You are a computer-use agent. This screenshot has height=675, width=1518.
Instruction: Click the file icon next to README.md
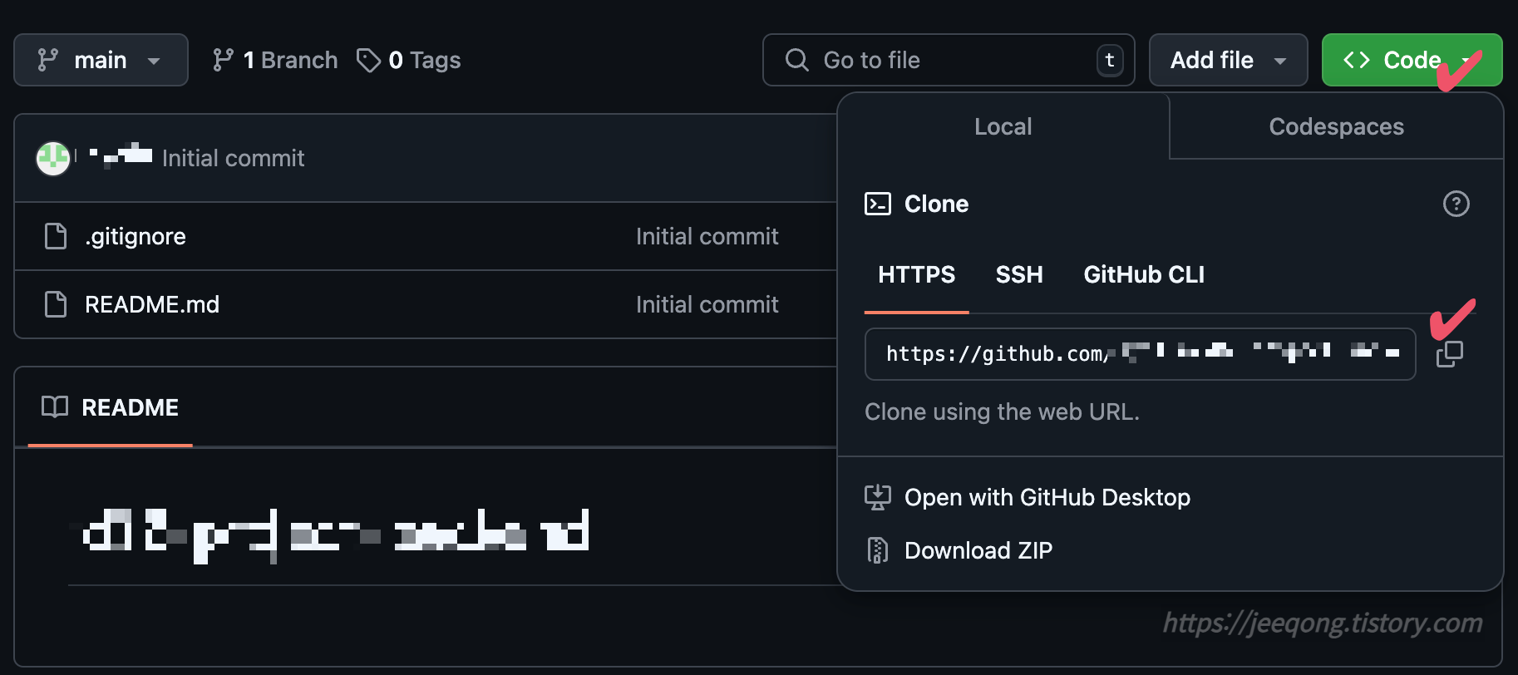pyautogui.click(x=56, y=304)
